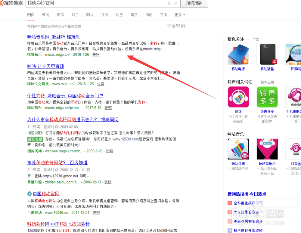This screenshot has height=233, width=301.
Task: Click the 移动硬盘 product thumbnail
Action: [x=267, y=54]
